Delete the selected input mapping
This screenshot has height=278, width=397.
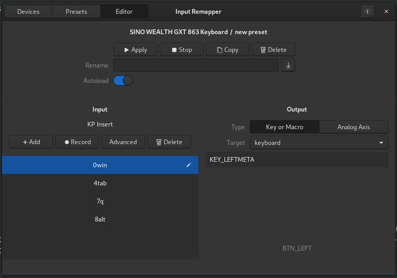(169, 142)
